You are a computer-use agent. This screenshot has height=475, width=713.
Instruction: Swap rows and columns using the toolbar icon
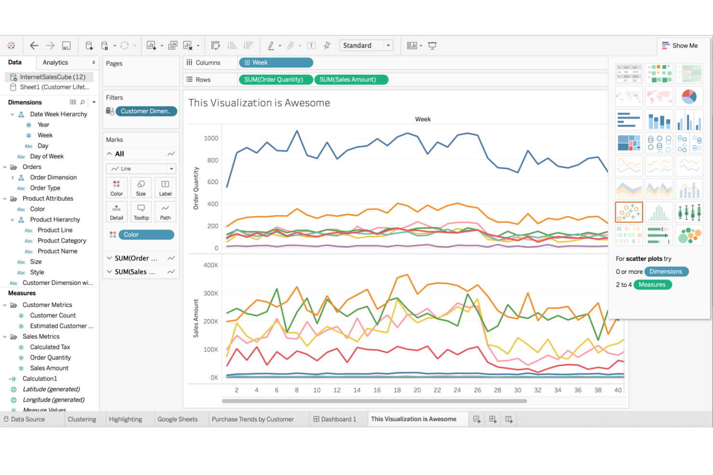click(x=215, y=45)
